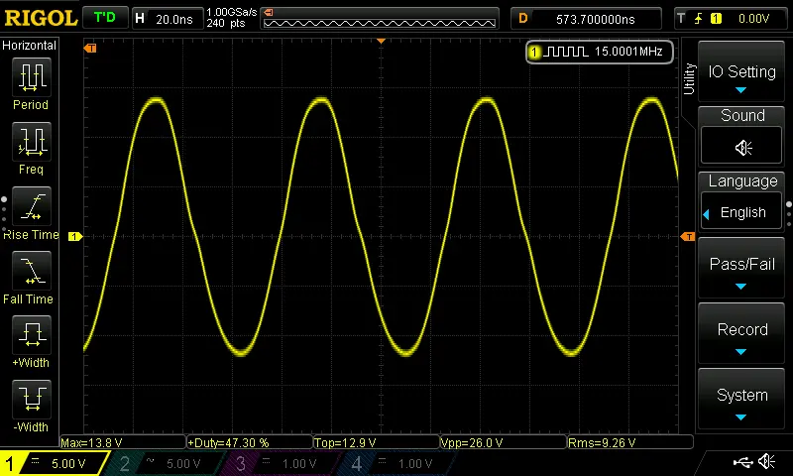Screen dimensions: 793x476
Task: Open the IO Setting submenu
Action: [x=742, y=77]
